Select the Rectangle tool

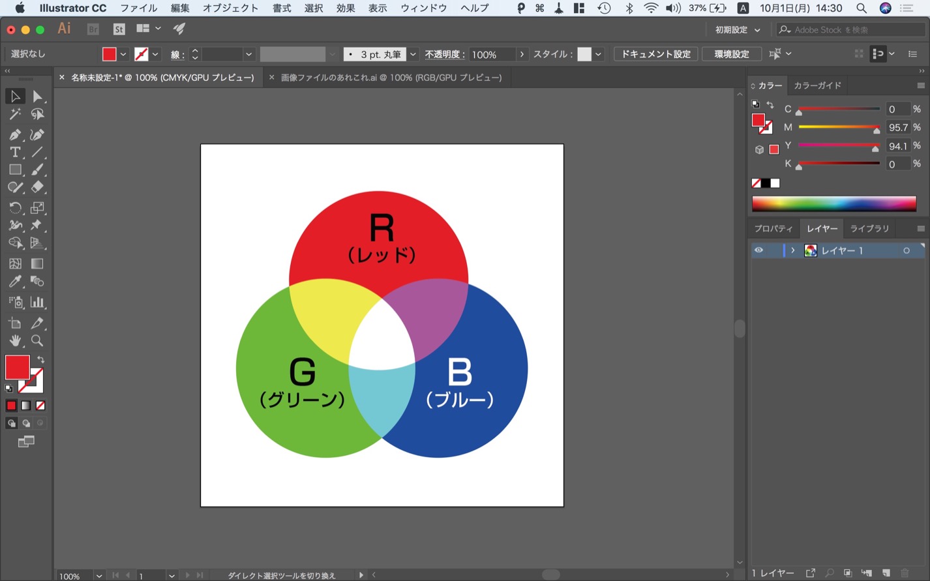tap(15, 170)
